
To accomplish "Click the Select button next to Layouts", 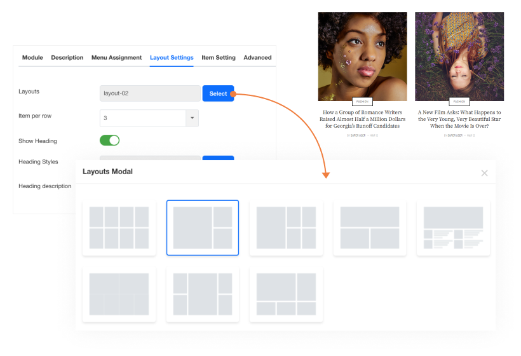I will click(218, 93).
